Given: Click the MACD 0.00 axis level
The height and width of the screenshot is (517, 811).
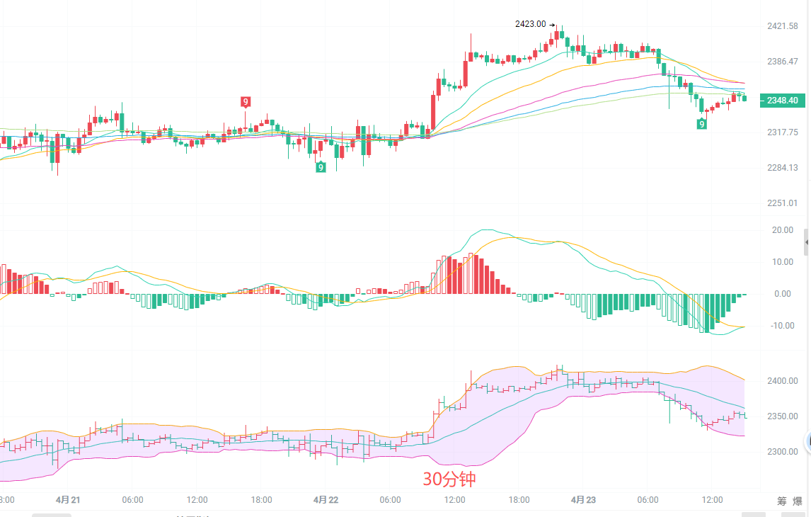Looking at the screenshot, I should point(782,294).
